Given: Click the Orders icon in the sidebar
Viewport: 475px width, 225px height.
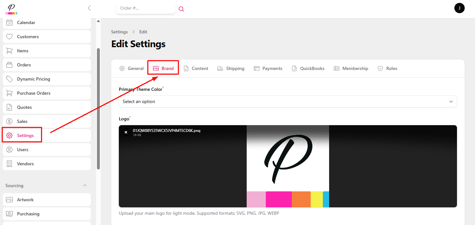Looking at the screenshot, I should point(10,65).
